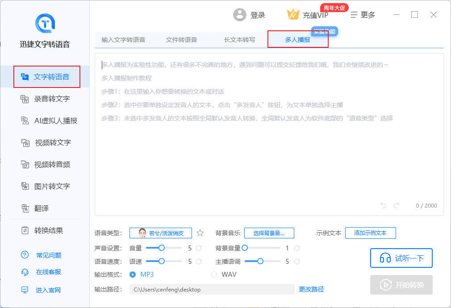Click the redo arrow in text editor
This screenshot has width=451, height=308.
(397, 205)
